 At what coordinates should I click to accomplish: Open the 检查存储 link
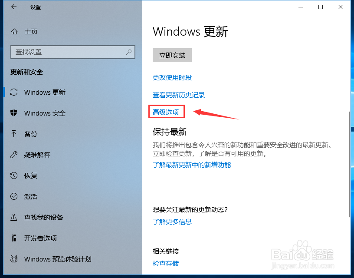pos(166,263)
